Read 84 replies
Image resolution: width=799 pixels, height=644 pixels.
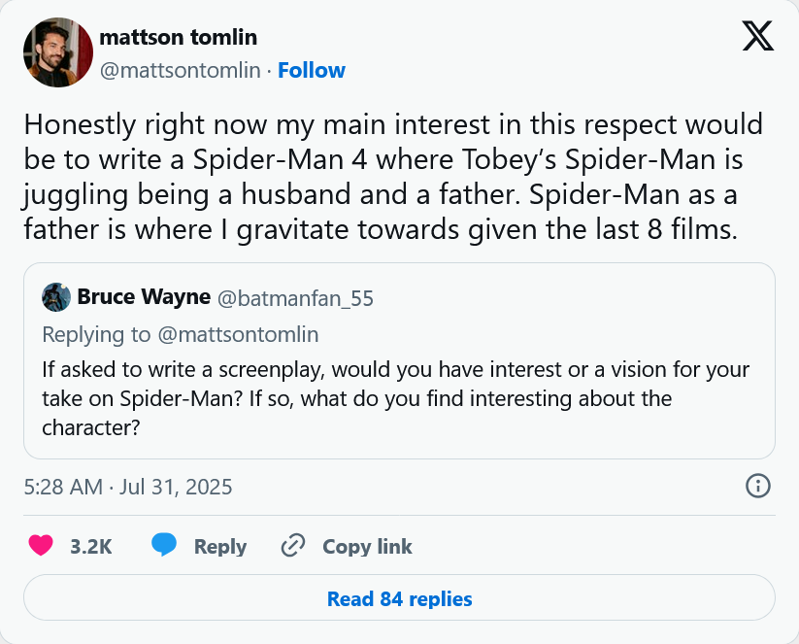point(399,598)
